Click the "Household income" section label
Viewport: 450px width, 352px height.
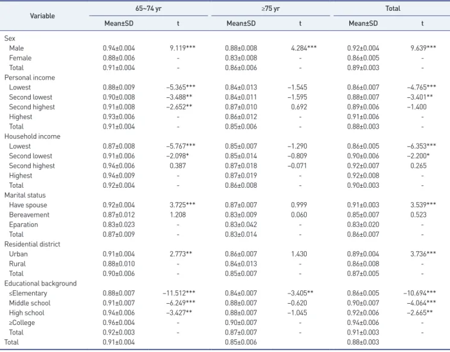coord(32,136)
